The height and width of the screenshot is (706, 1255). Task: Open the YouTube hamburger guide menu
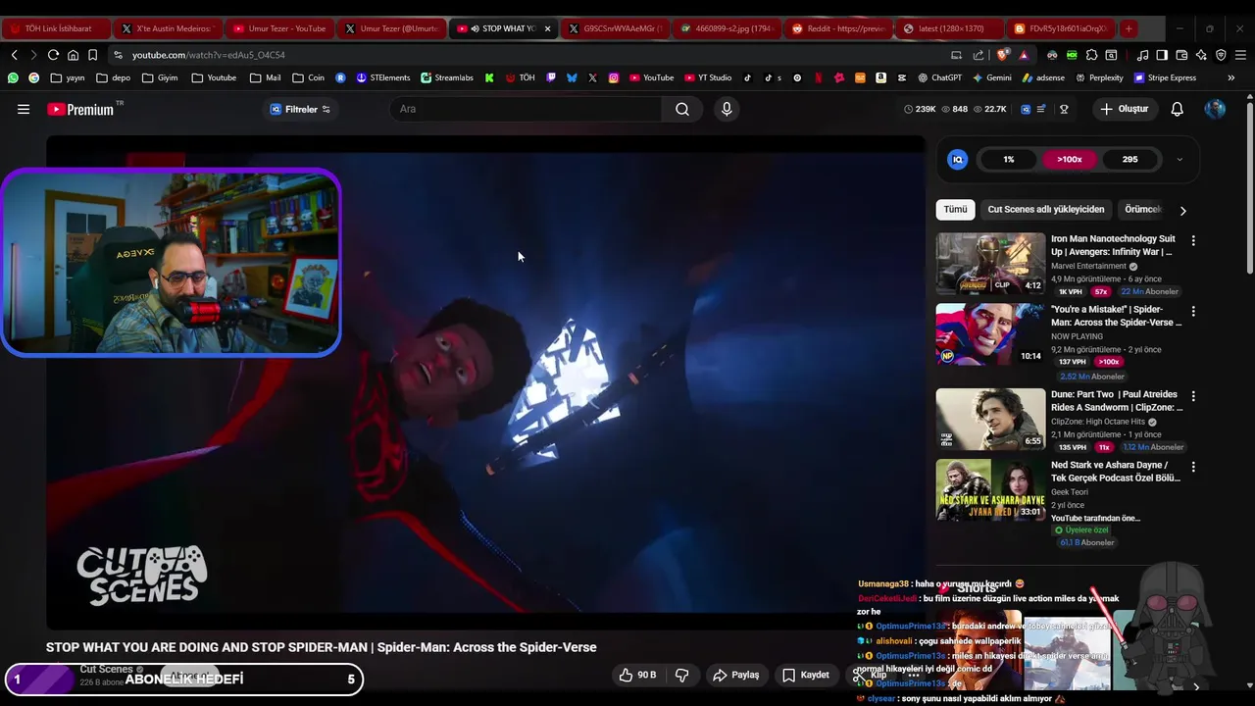click(24, 109)
